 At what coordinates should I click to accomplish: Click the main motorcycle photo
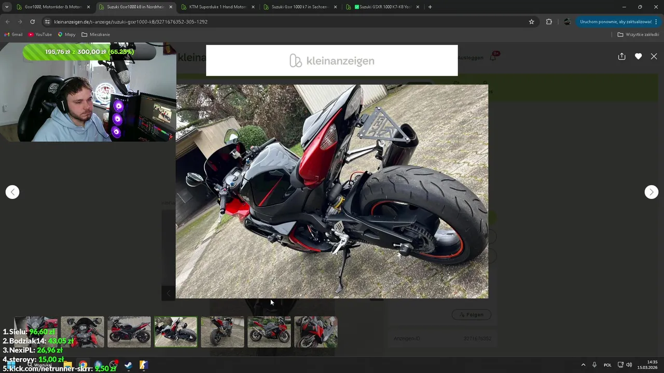point(332,192)
